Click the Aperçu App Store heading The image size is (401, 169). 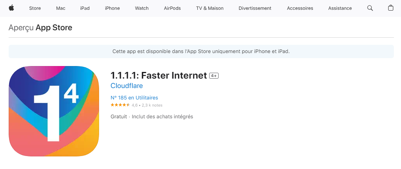pyautogui.click(x=40, y=28)
